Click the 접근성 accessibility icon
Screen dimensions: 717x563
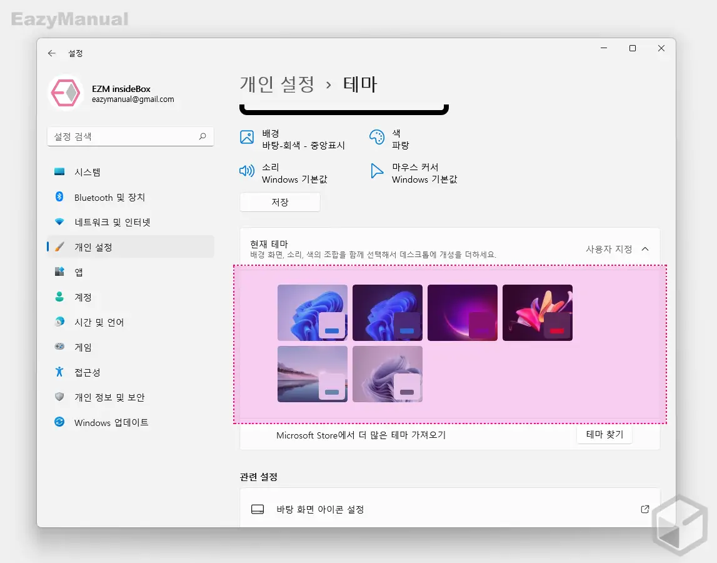[x=59, y=372]
